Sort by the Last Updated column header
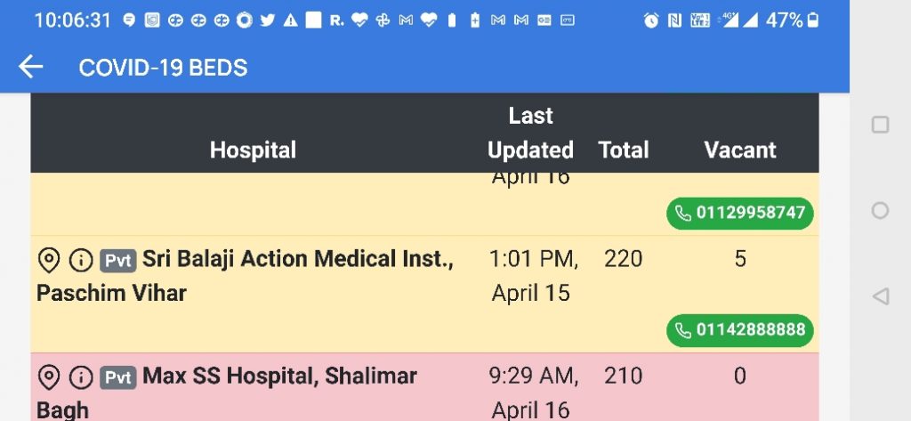 530,133
